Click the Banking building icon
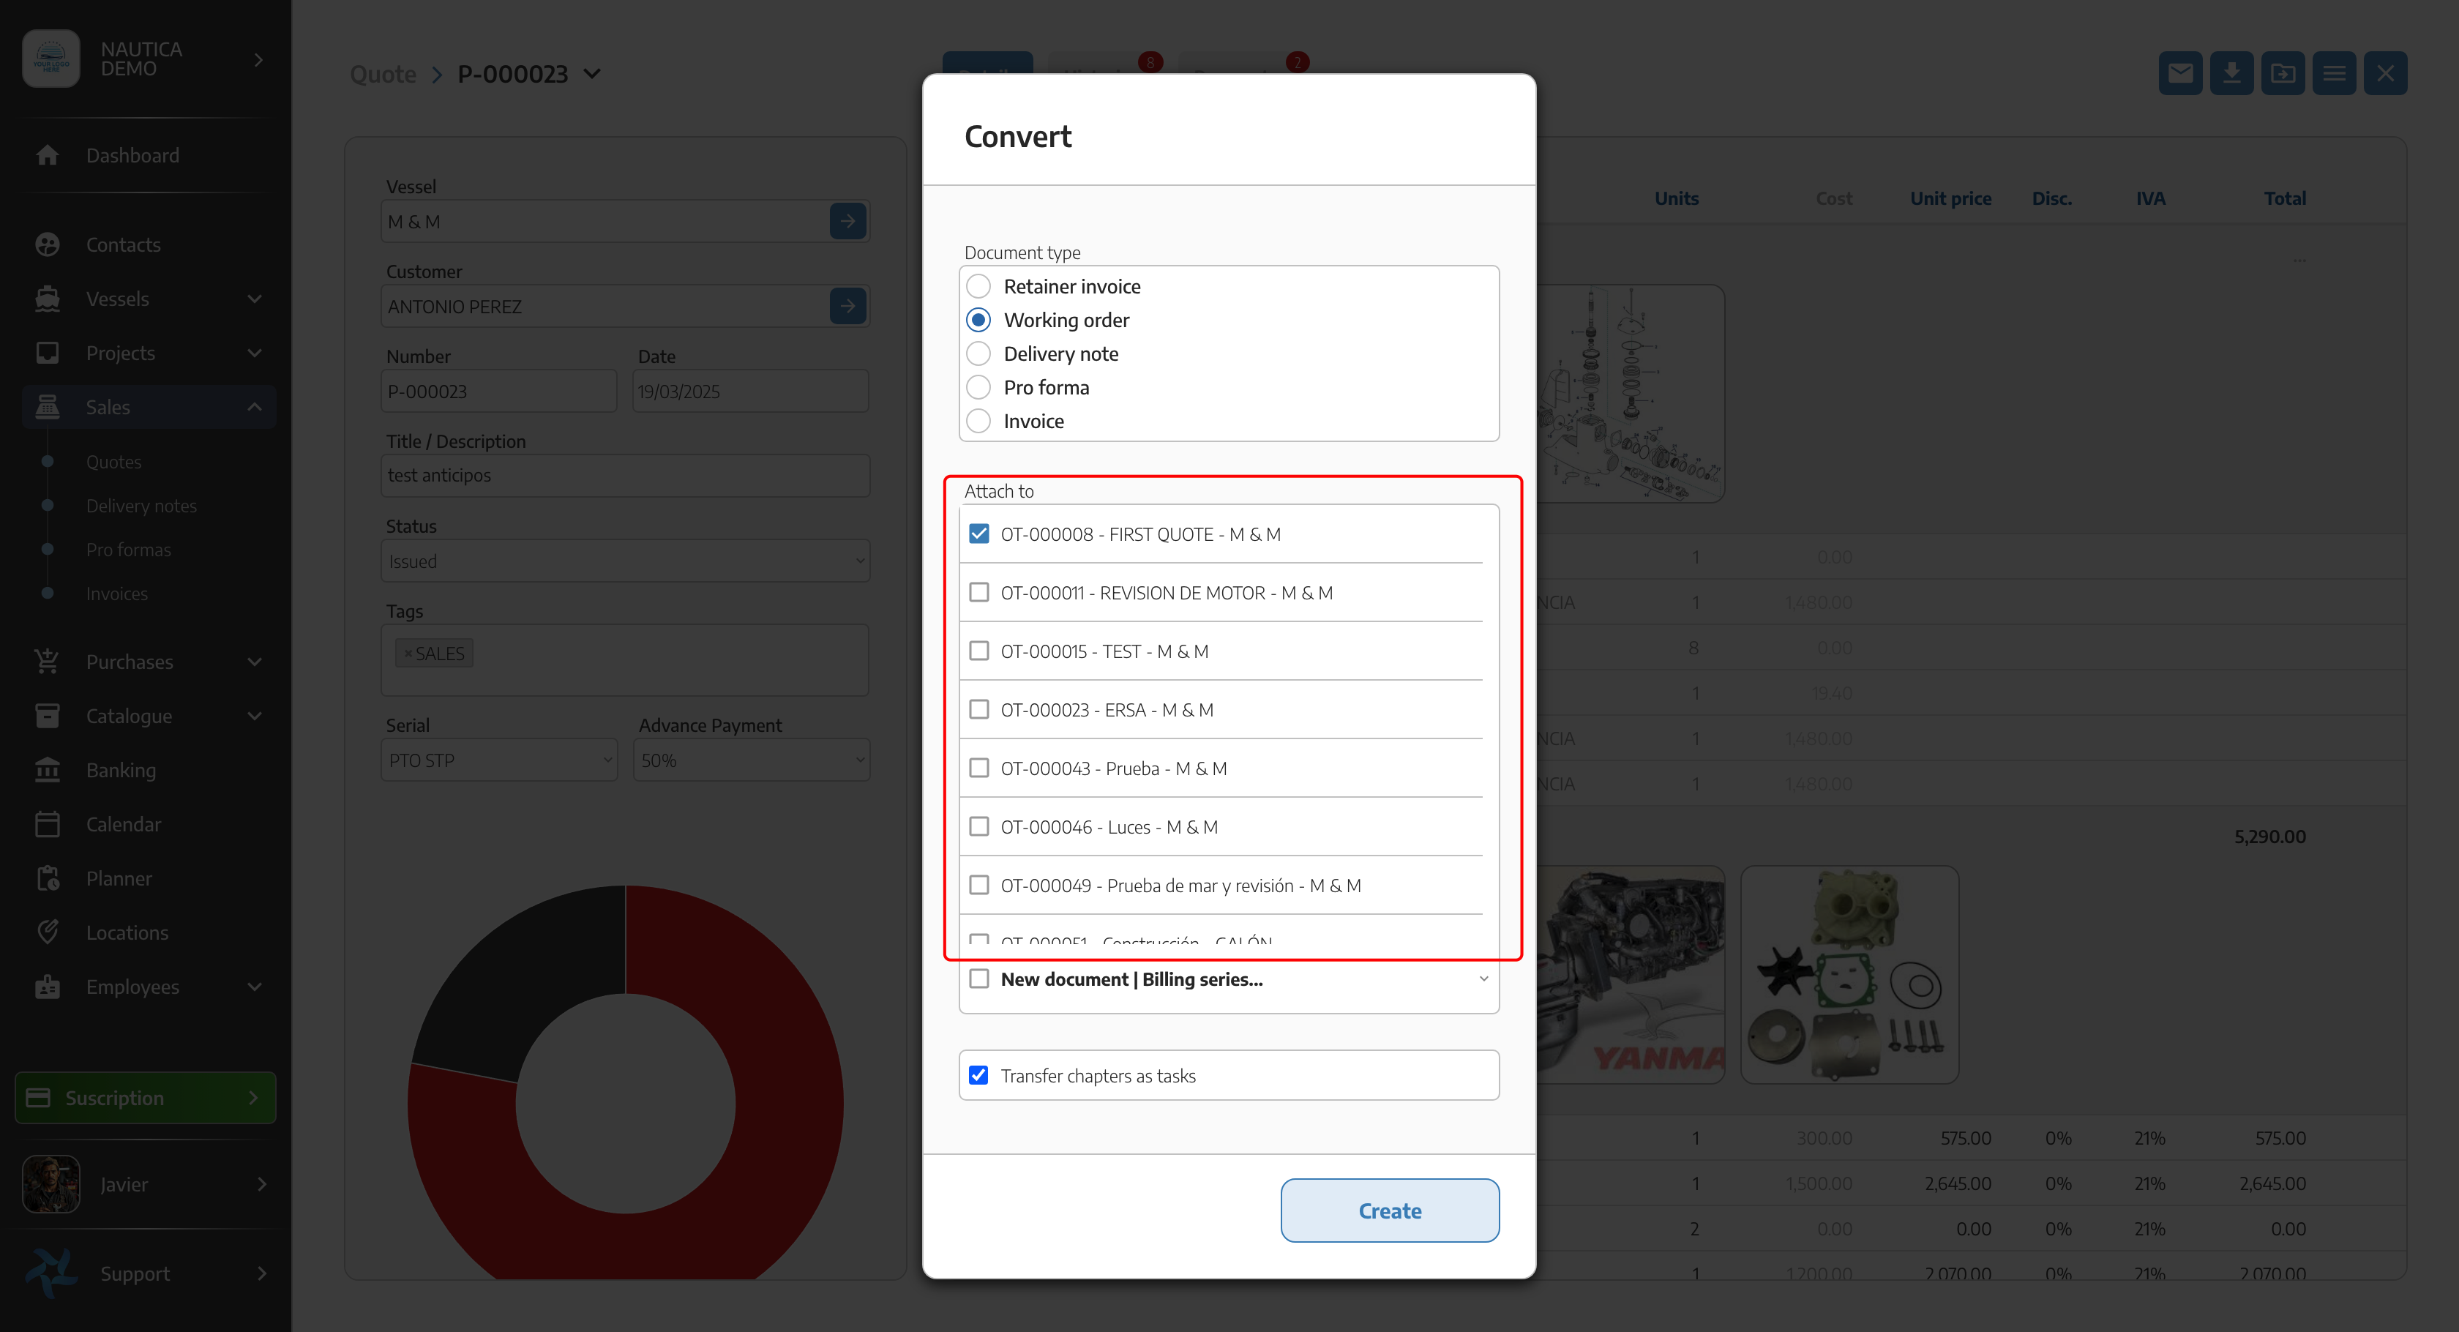The width and height of the screenshot is (2459, 1332). pos(47,770)
